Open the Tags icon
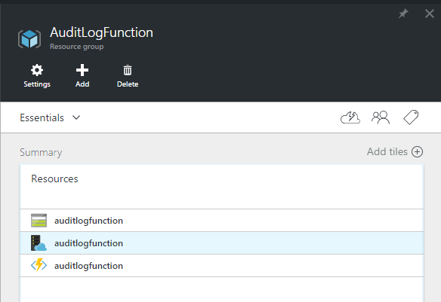The width and height of the screenshot is (441, 302). [x=411, y=117]
